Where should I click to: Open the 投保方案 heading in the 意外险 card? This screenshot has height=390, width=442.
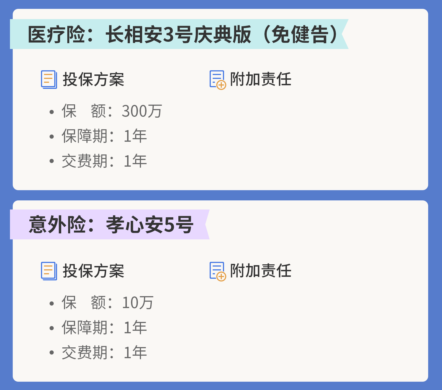[94, 271]
